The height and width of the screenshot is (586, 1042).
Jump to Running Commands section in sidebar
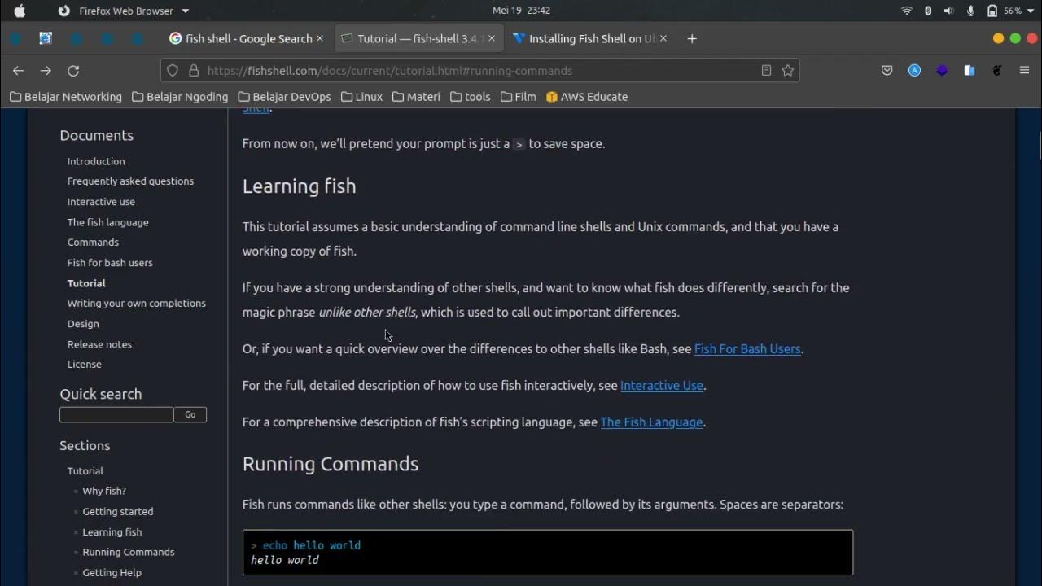(129, 553)
